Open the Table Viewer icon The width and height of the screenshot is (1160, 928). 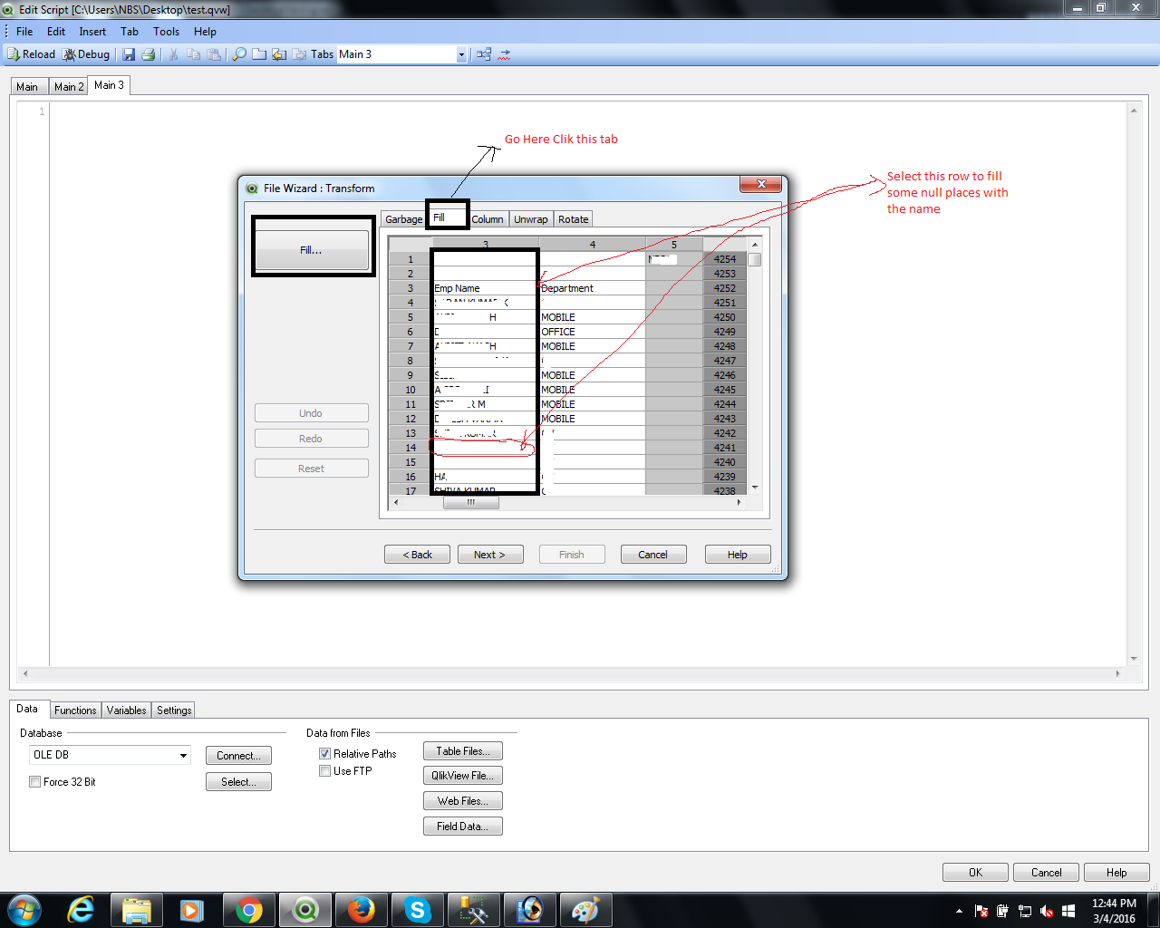[484, 54]
